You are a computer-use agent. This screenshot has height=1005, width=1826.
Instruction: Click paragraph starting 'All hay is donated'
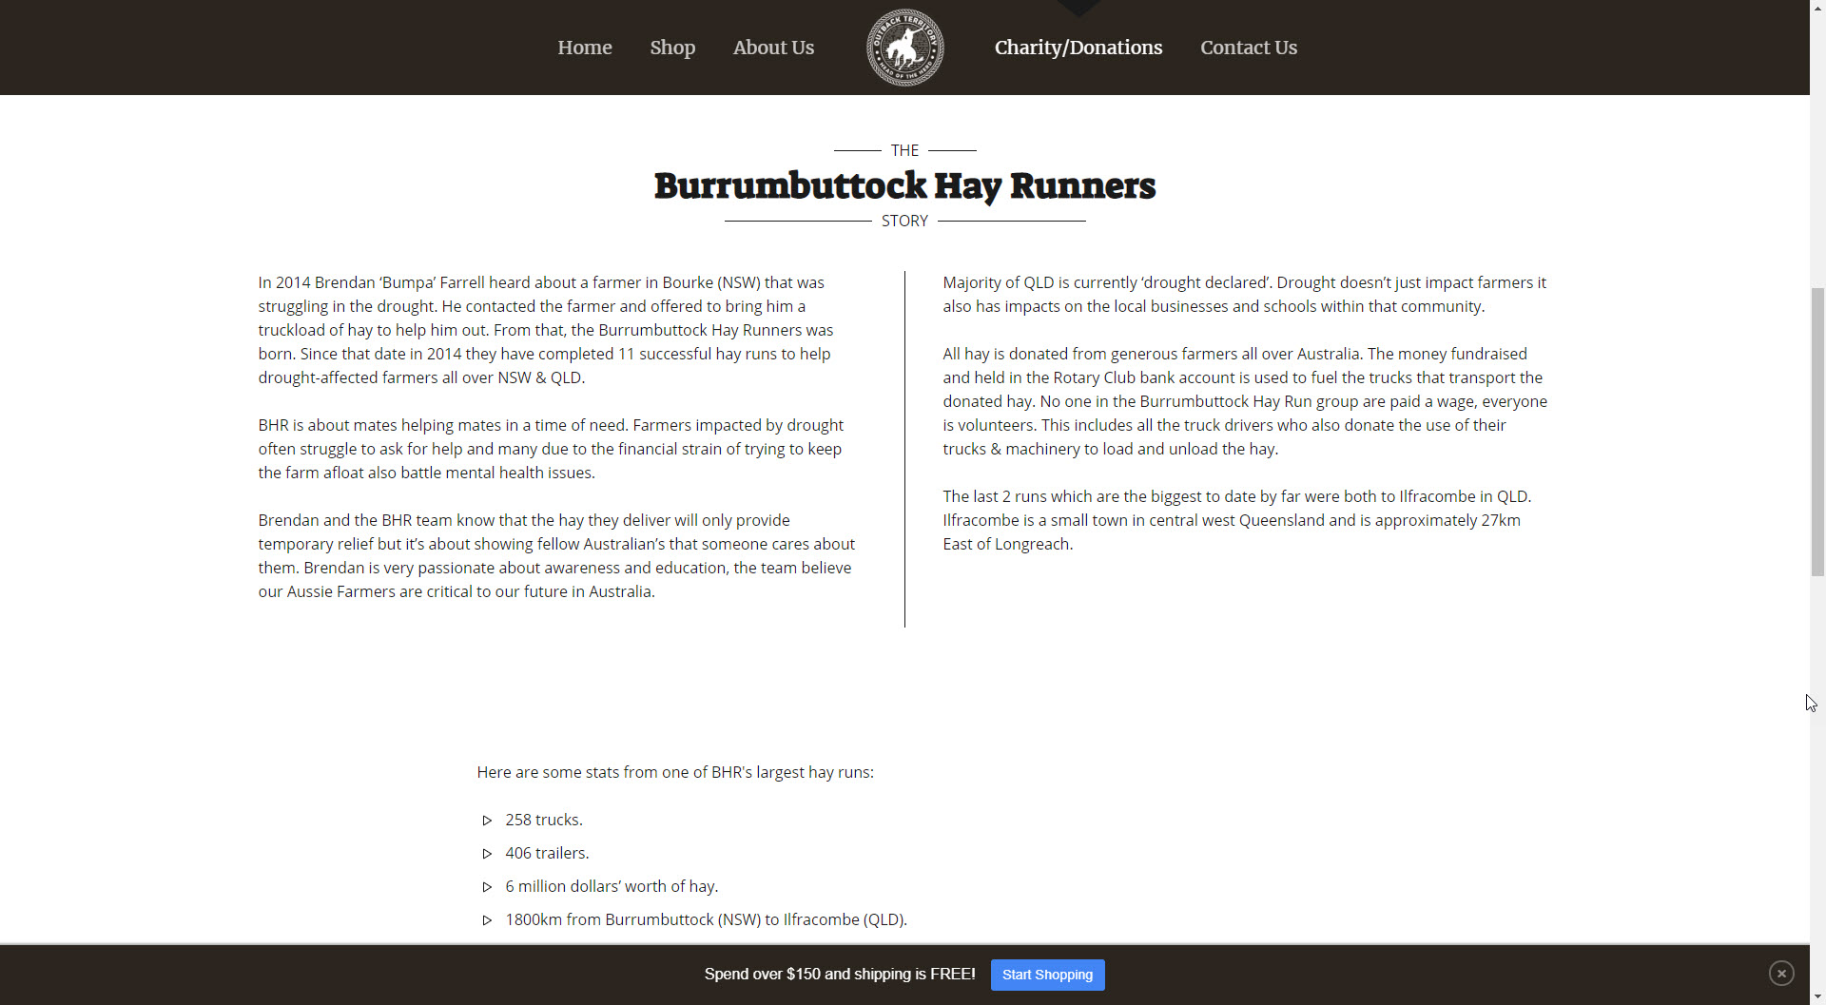coord(1245,401)
